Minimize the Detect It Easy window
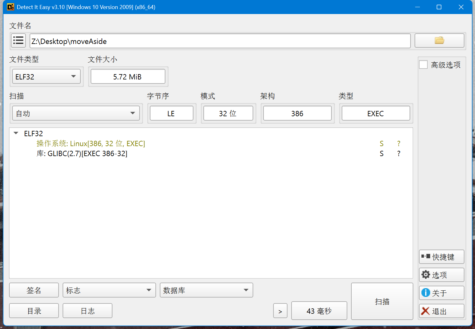Screen dimensions: 475x329 pos(418,7)
